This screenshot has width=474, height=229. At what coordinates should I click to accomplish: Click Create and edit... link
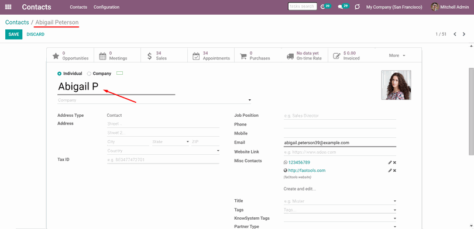tap(300, 189)
